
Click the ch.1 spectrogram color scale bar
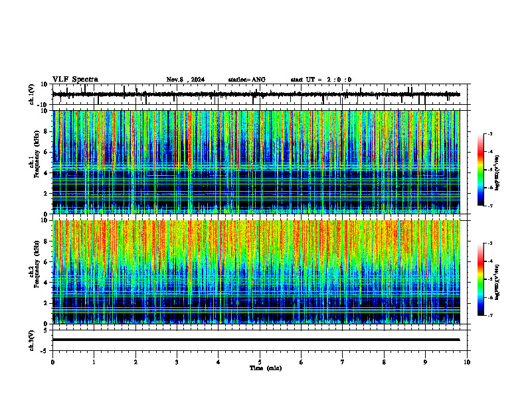pyautogui.click(x=481, y=170)
